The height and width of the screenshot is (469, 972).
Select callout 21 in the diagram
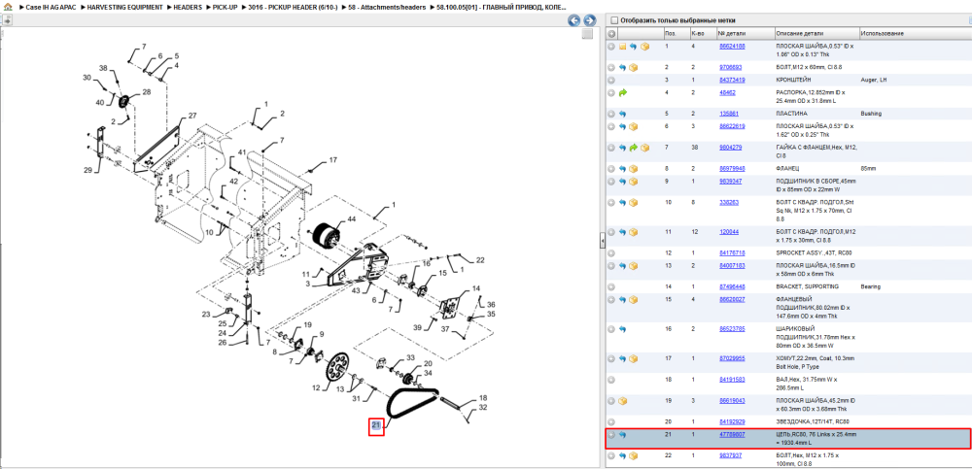(376, 425)
